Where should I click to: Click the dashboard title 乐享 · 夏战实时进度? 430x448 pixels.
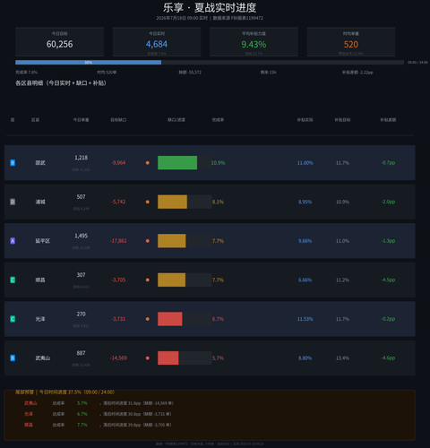(x=210, y=7)
